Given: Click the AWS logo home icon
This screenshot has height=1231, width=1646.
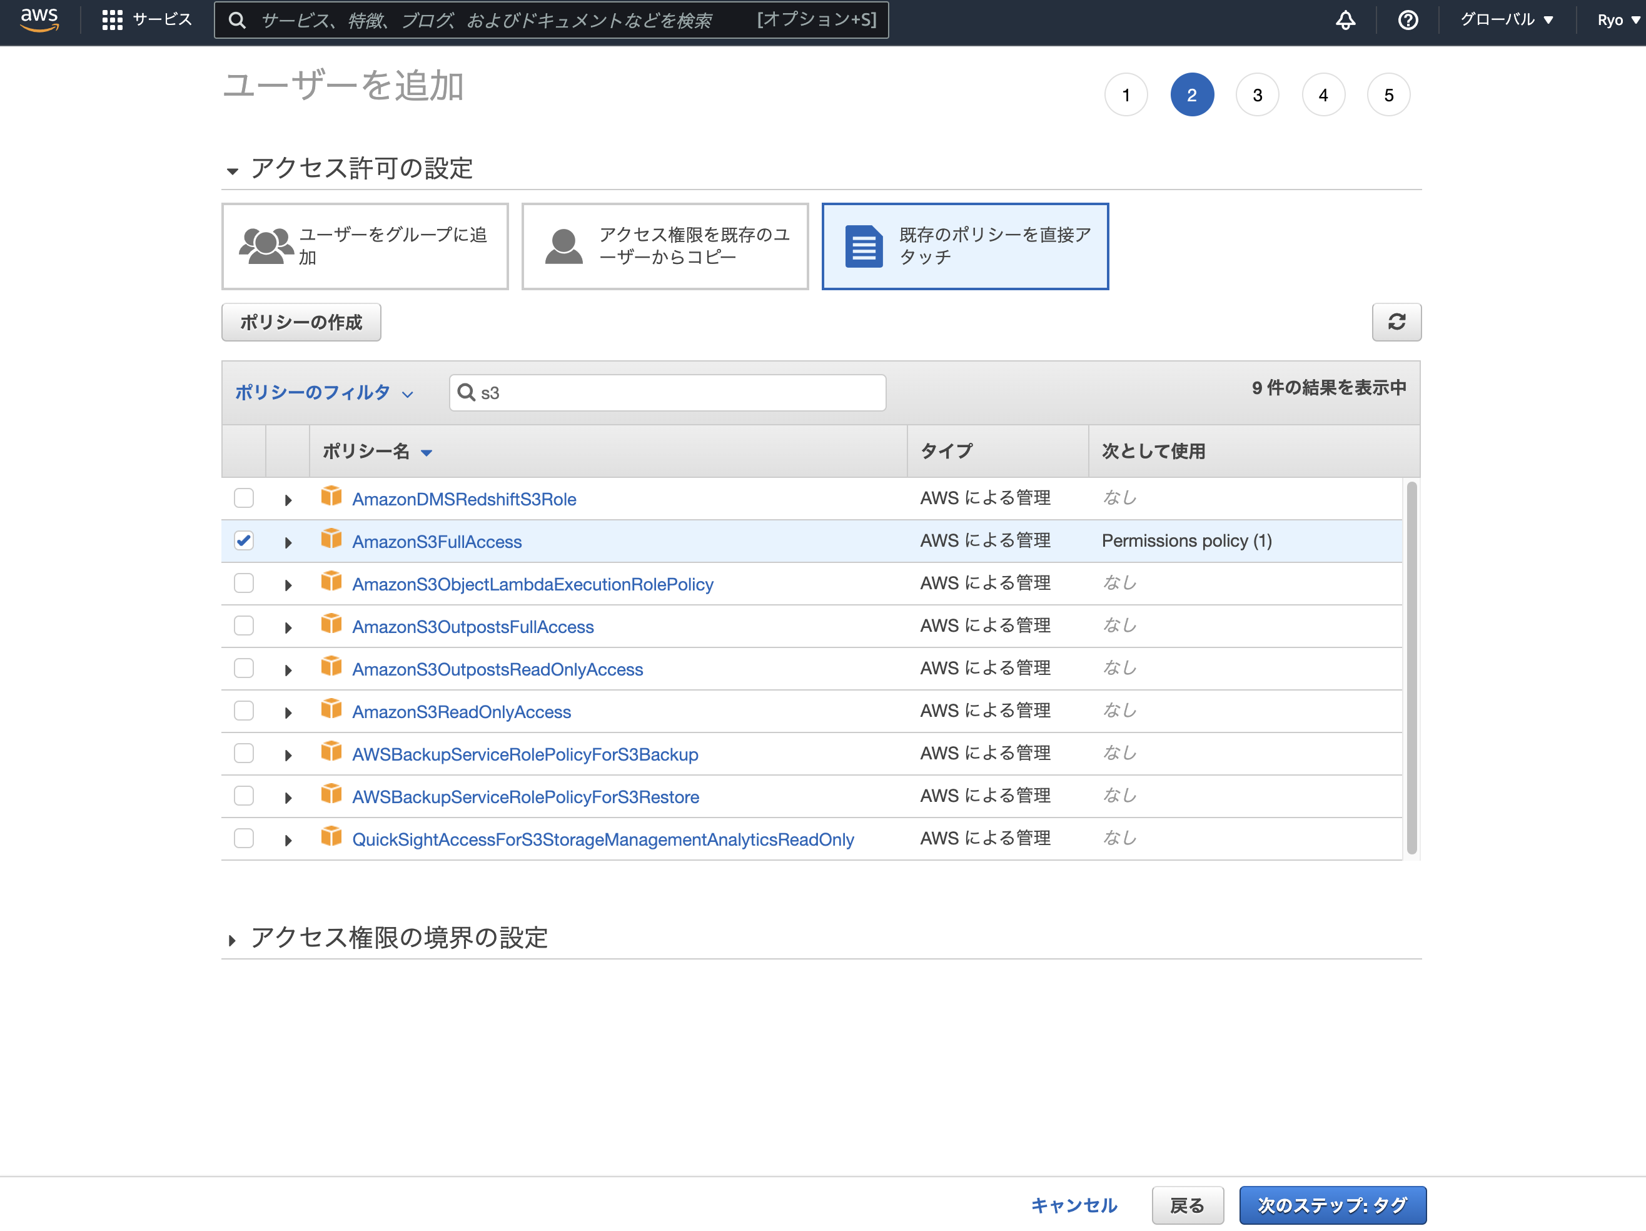Looking at the screenshot, I should (x=39, y=19).
